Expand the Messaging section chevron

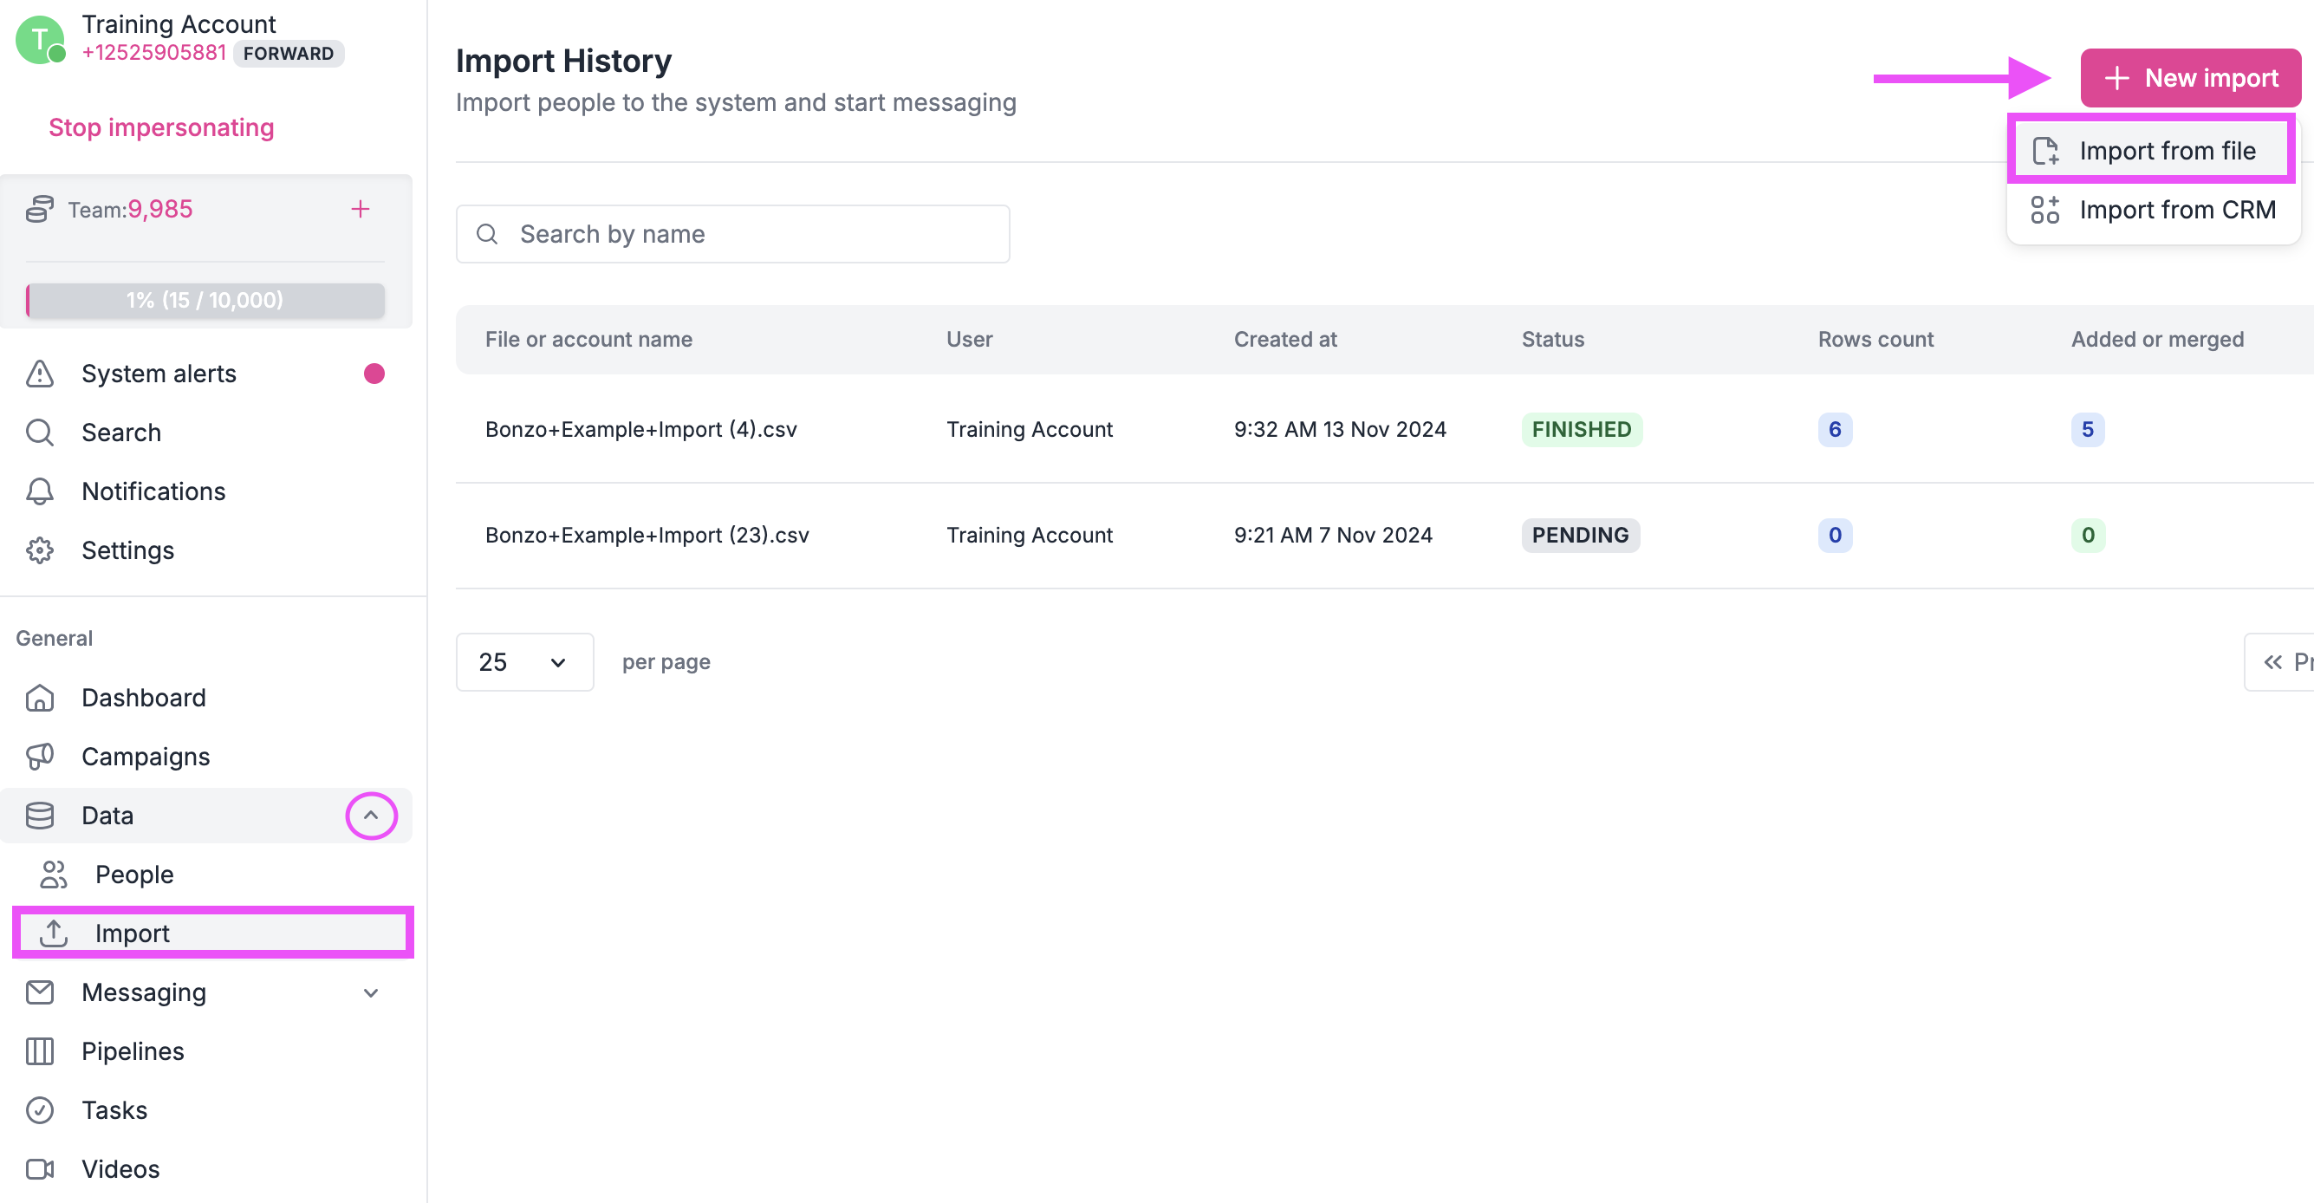[371, 992]
